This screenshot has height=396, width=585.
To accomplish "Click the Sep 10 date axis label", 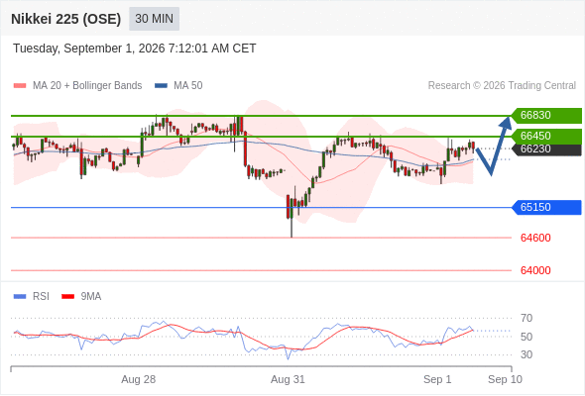I will click(505, 379).
